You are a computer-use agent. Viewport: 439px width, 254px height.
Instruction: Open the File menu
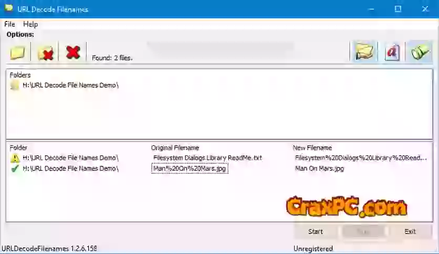point(9,24)
